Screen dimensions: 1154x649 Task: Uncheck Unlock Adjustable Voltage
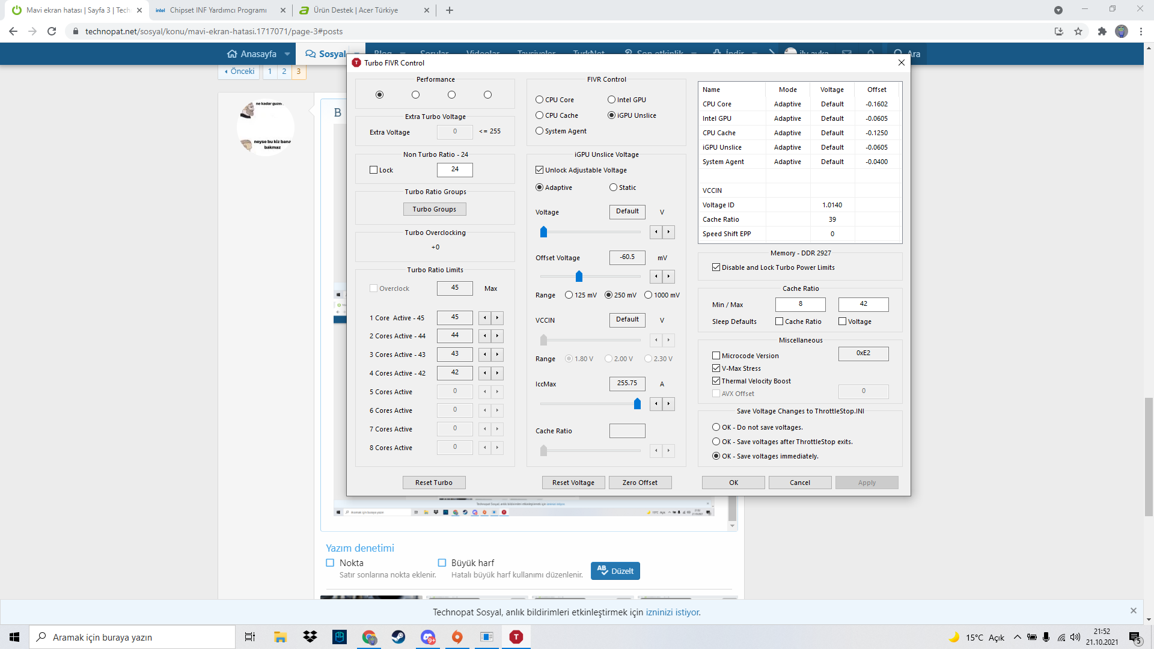point(540,170)
